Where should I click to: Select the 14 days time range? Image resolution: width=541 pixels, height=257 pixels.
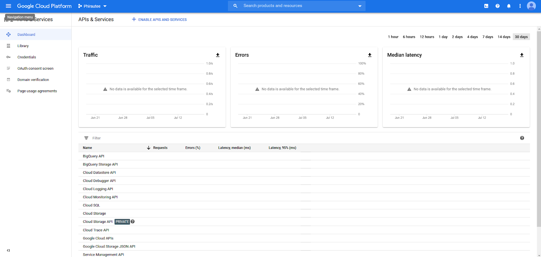coord(504,37)
